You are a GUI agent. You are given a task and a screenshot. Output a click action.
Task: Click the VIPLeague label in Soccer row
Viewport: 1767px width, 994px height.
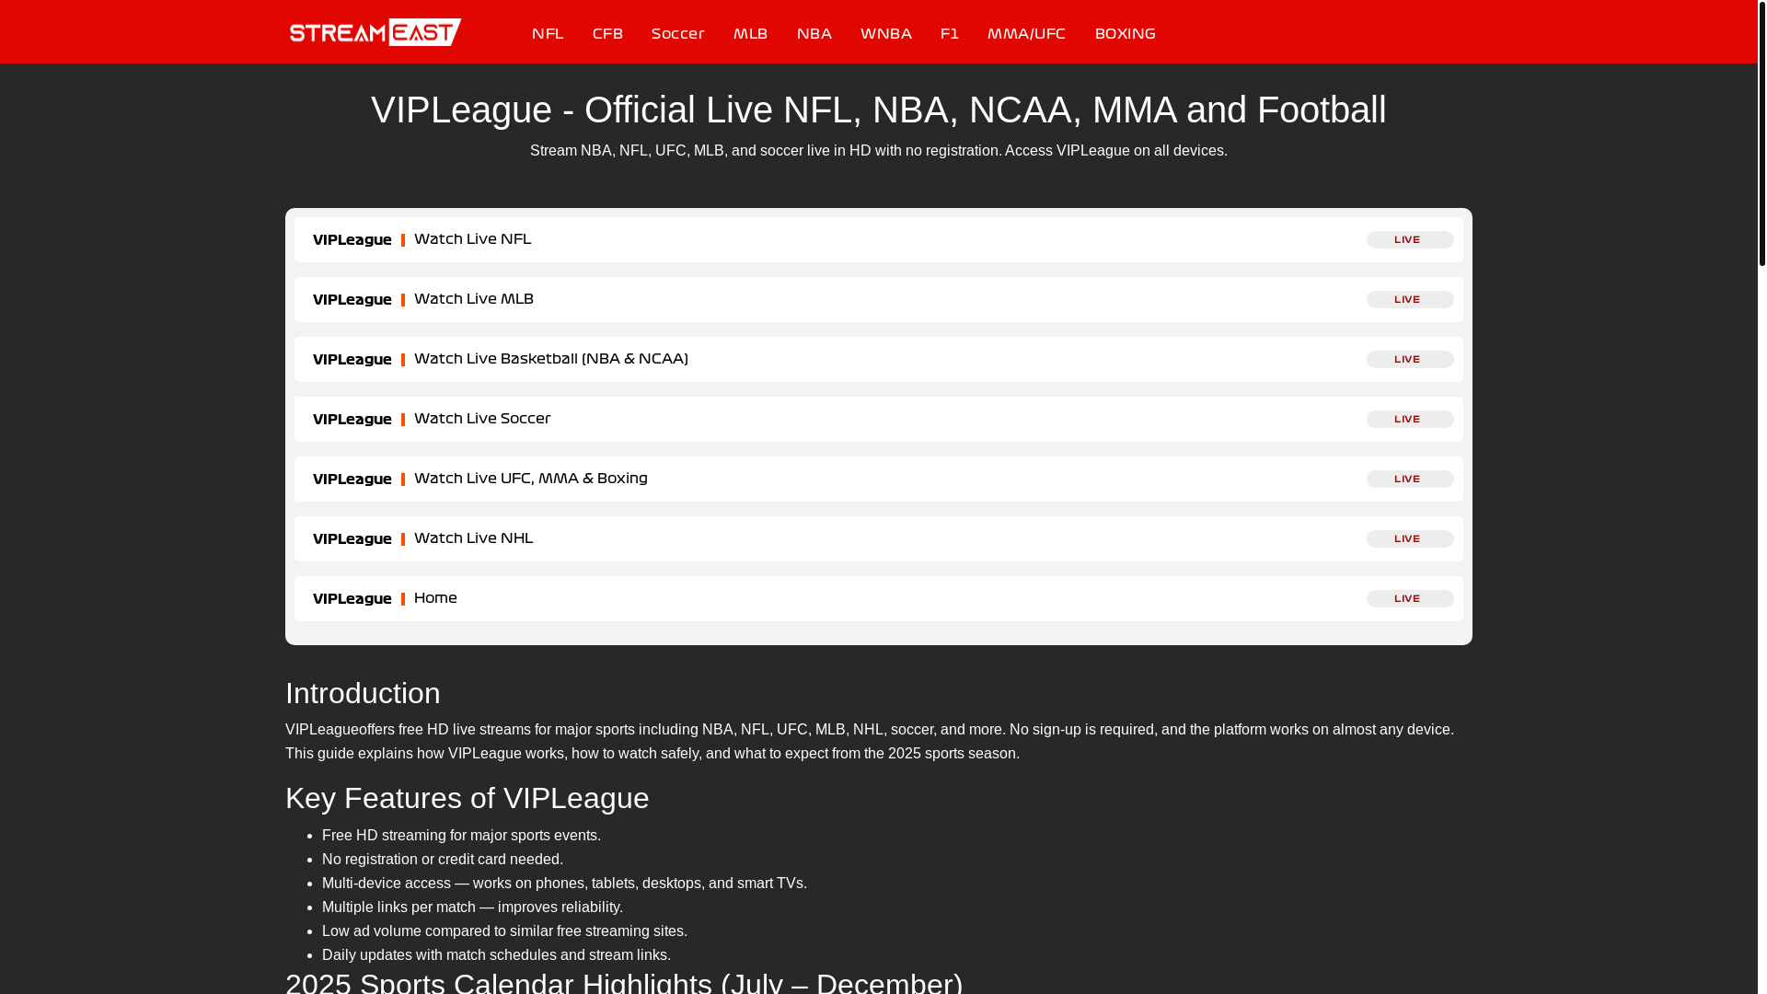(352, 419)
